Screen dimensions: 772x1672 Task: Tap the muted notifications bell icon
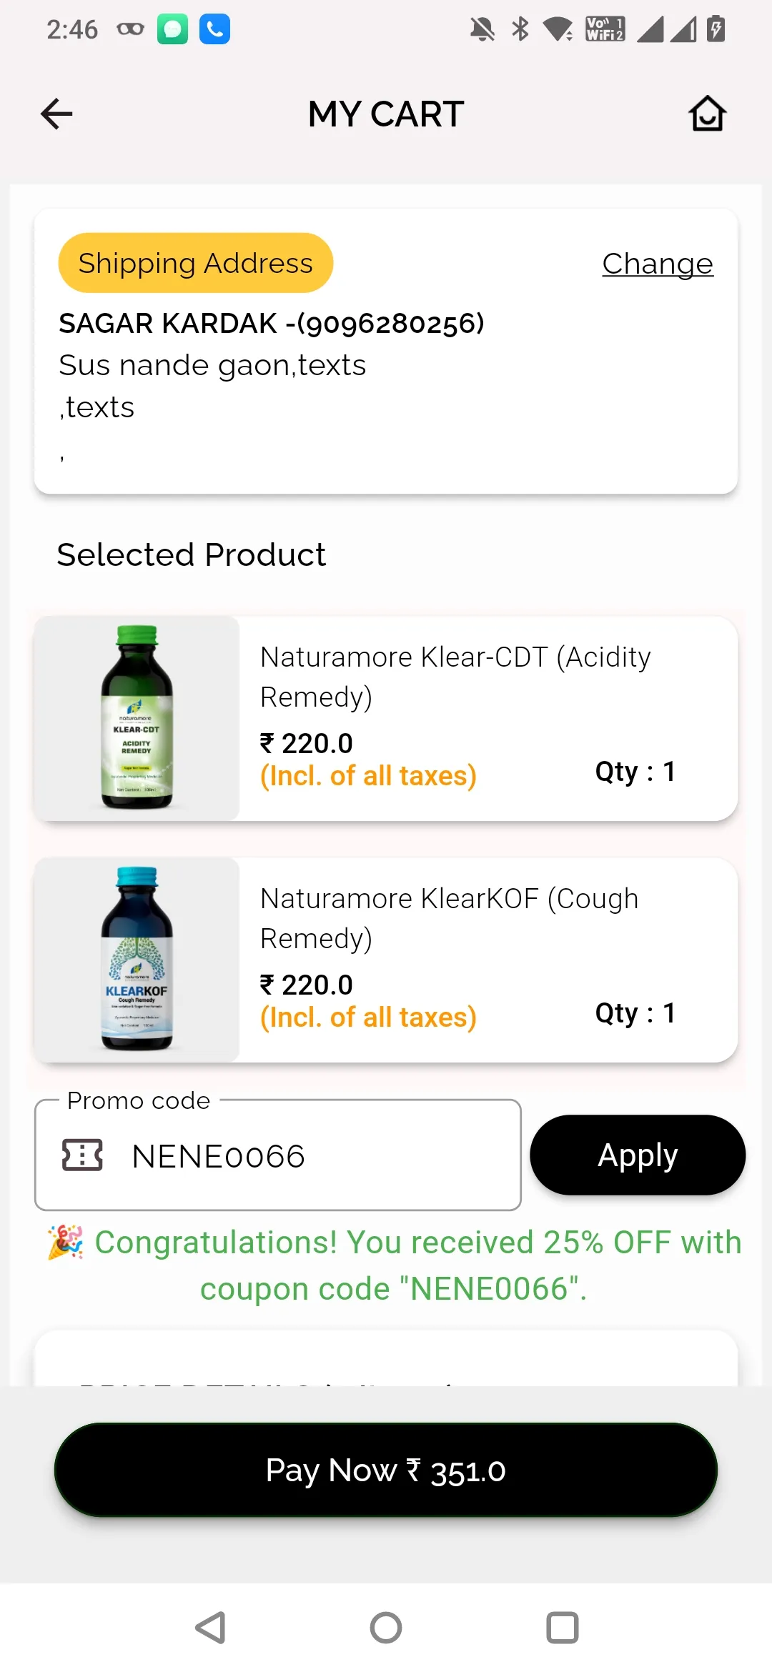(482, 29)
